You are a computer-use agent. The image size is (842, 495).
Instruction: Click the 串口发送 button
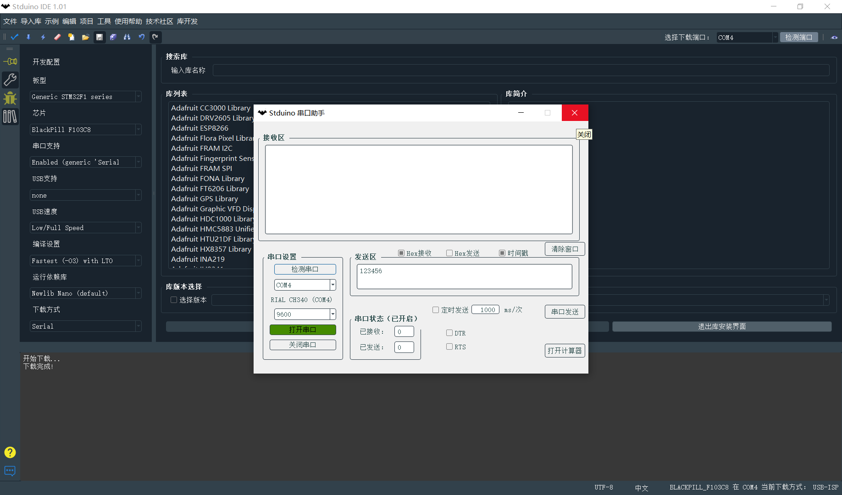point(565,312)
